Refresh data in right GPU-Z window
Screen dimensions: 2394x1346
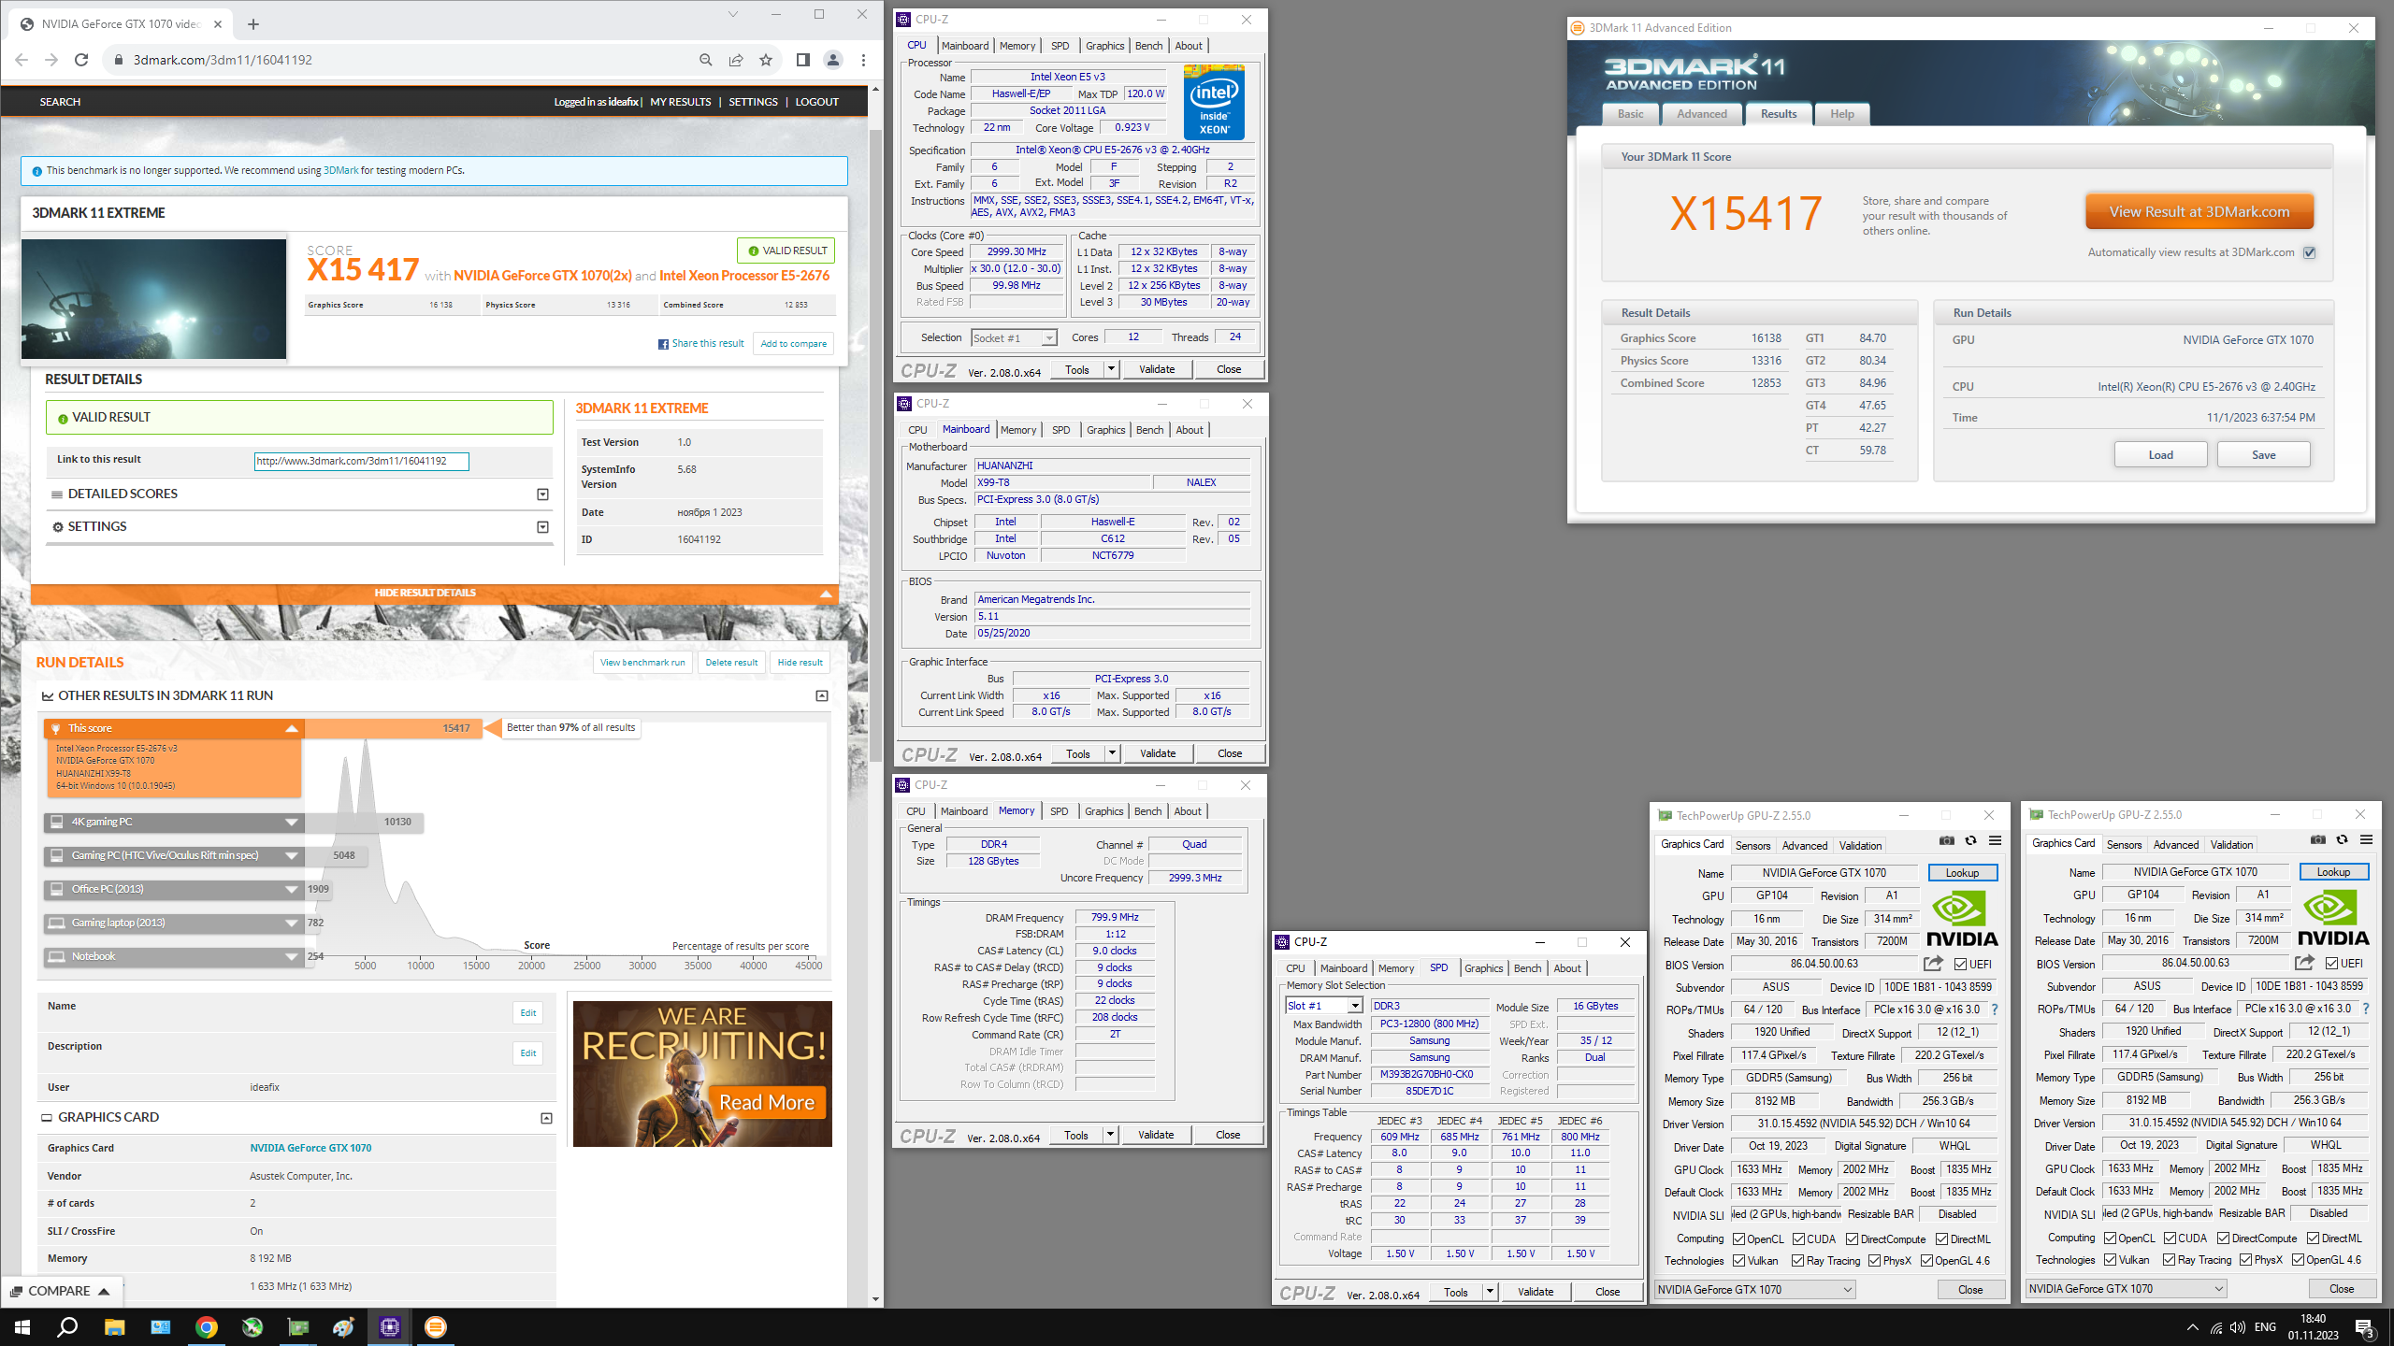2342,839
